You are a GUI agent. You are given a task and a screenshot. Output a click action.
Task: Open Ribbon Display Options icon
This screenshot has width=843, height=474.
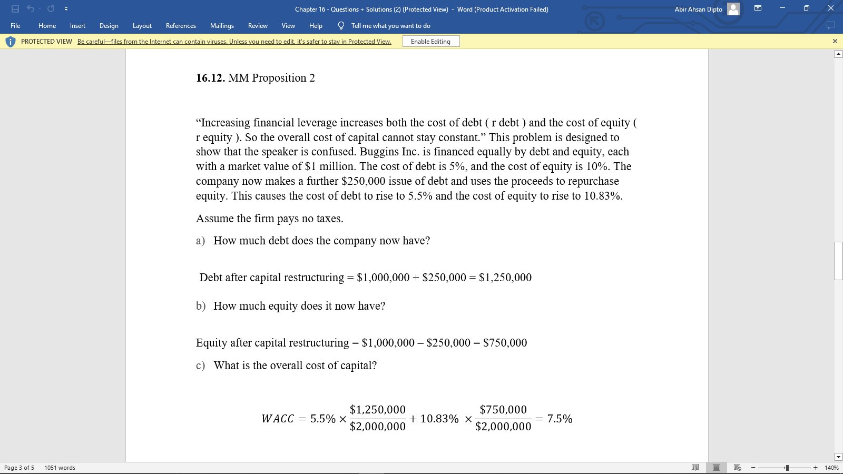757,9
